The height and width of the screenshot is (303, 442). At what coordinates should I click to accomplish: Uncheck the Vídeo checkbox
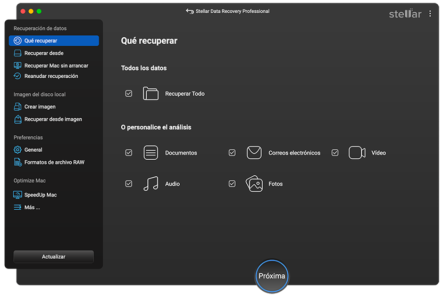[335, 153]
